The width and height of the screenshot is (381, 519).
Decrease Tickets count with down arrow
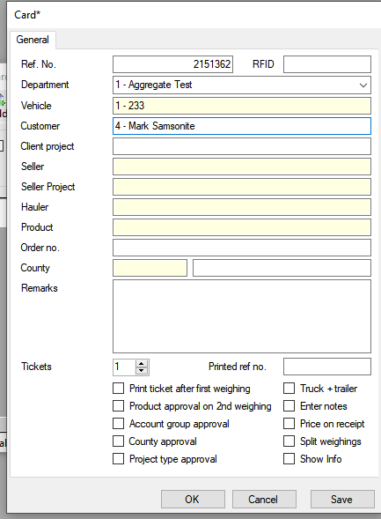(x=142, y=370)
